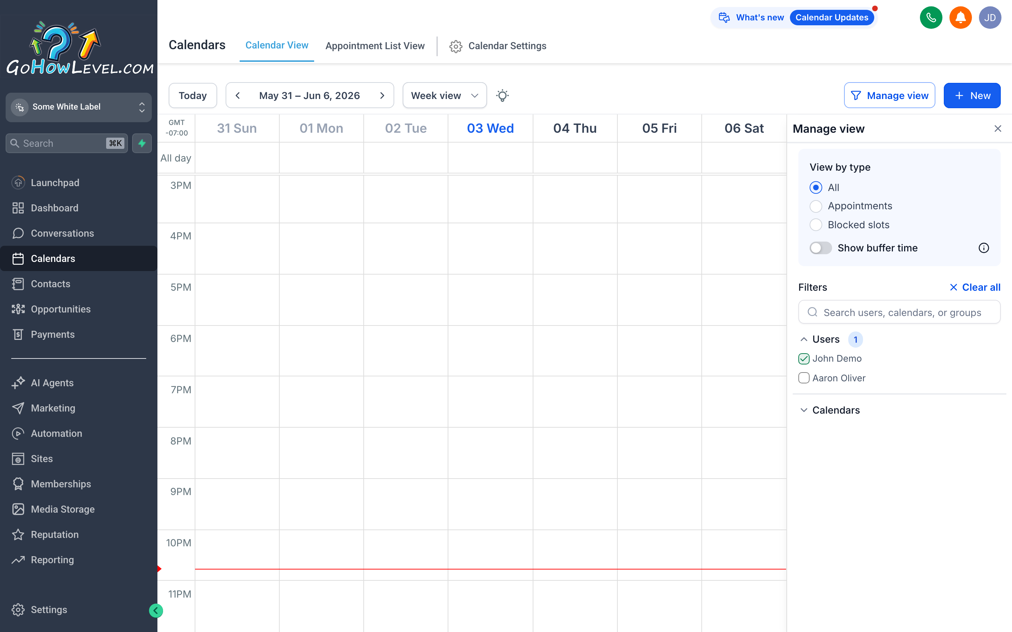This screenshot has width=1012, height=632.
Task: Click the lightbulb tips icon
Action: click(x=502, y=95)
